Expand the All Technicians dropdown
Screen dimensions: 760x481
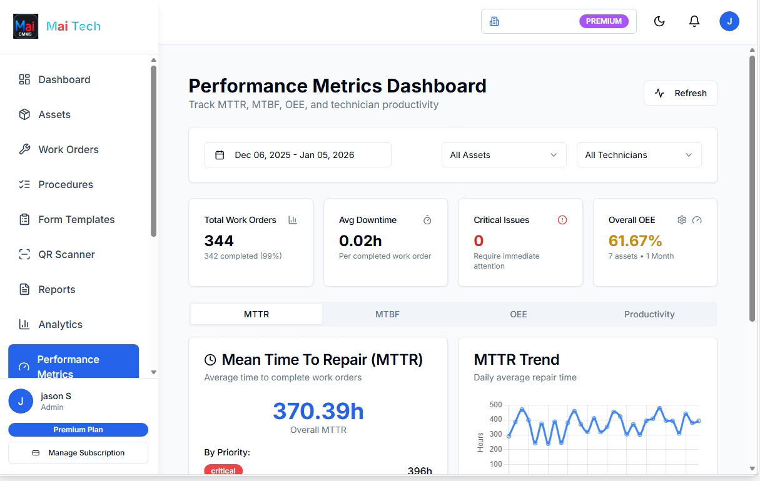(639, 154)
